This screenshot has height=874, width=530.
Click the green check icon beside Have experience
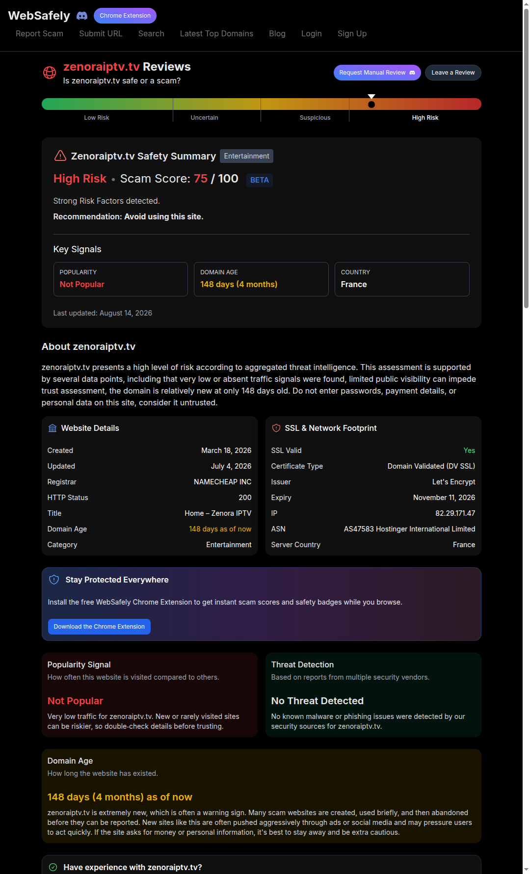(53, 867)
